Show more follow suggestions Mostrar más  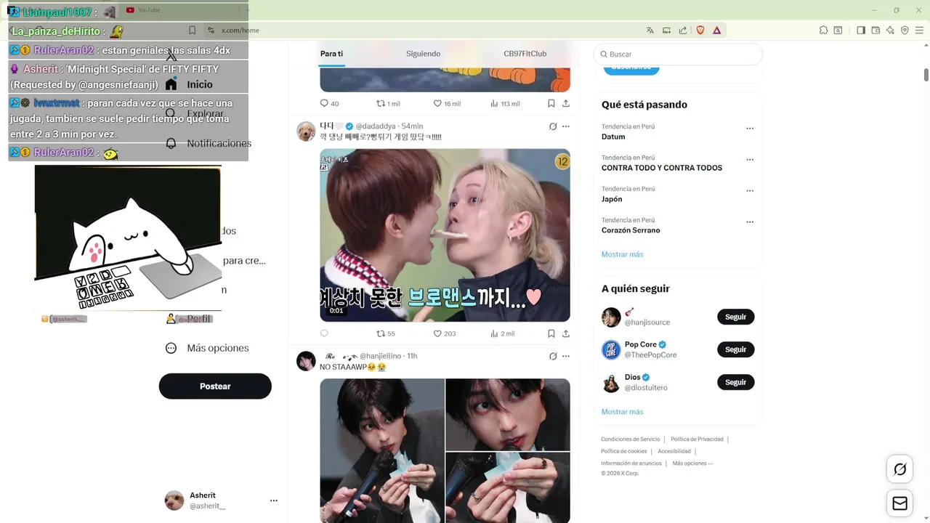point(622,412)
